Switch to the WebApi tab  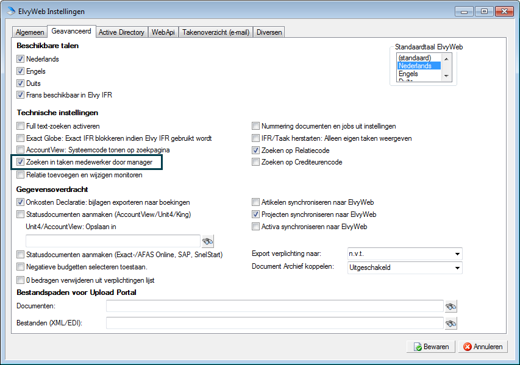point(163,32)
